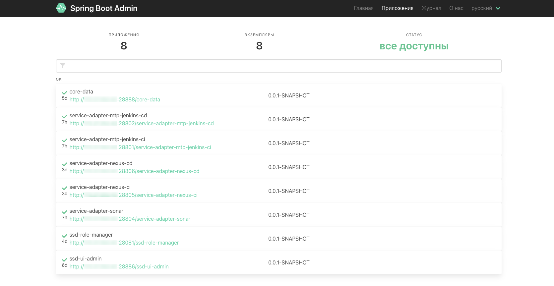Go to the Главная menu item
The image size is (554, 286).
coord(364,8)
